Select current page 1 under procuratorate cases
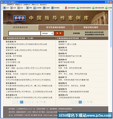The width and height of the screenshot is (113, 119). pyautogui.click(x=80, y=102)
